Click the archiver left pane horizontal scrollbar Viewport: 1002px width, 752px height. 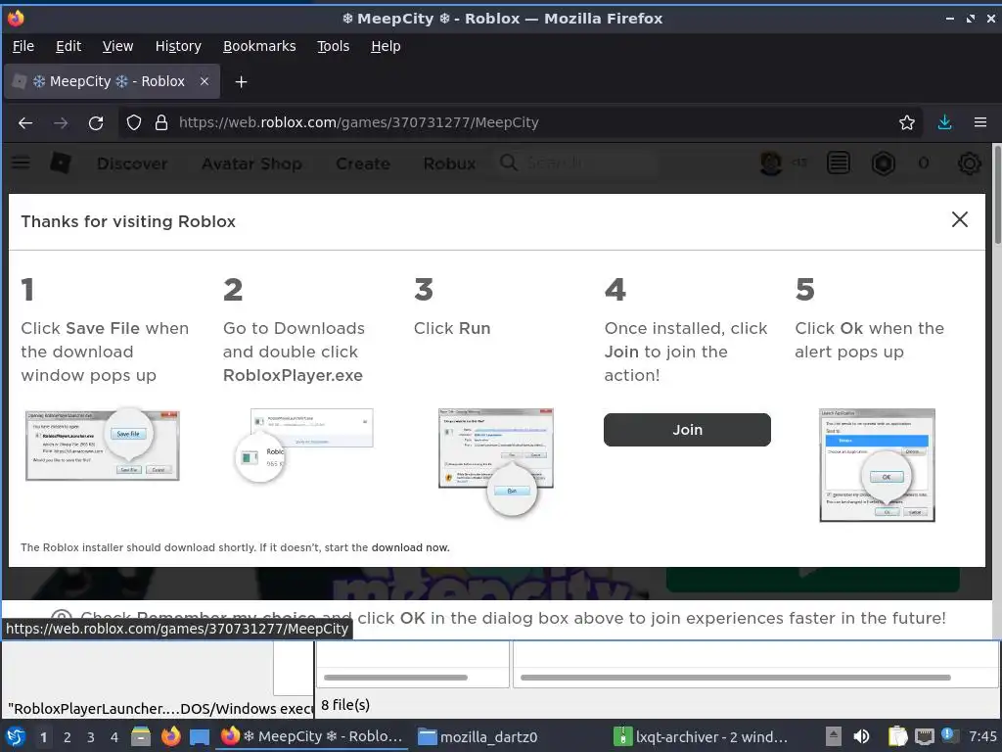coord(395,678)
